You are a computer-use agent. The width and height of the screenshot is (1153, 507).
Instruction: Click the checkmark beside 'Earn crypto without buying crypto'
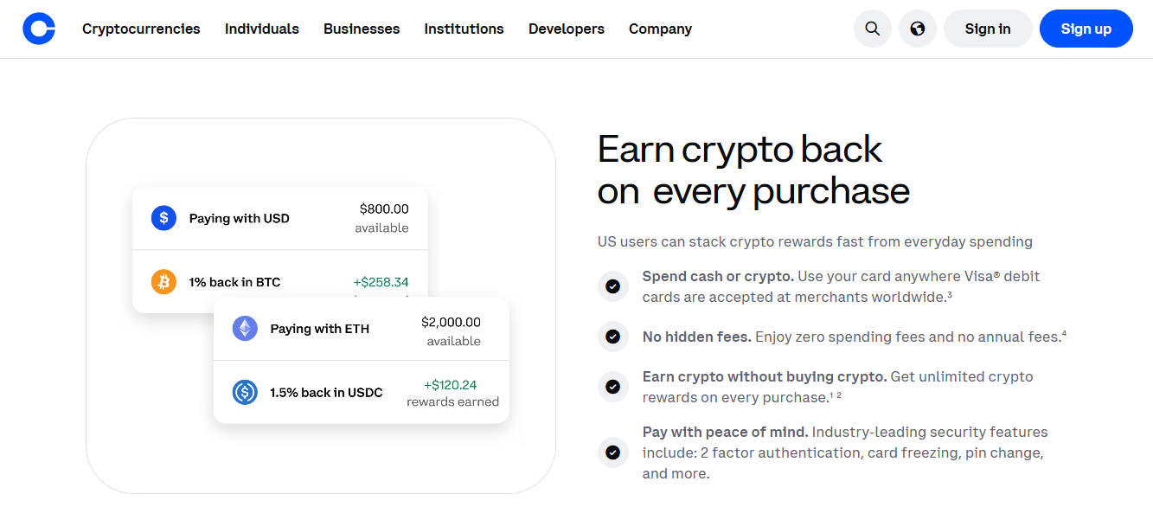click(613, 387)
